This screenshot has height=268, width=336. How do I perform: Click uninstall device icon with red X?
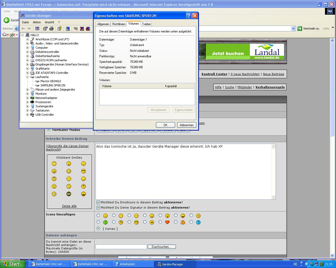pyautogui.click(x=82, y=29)
